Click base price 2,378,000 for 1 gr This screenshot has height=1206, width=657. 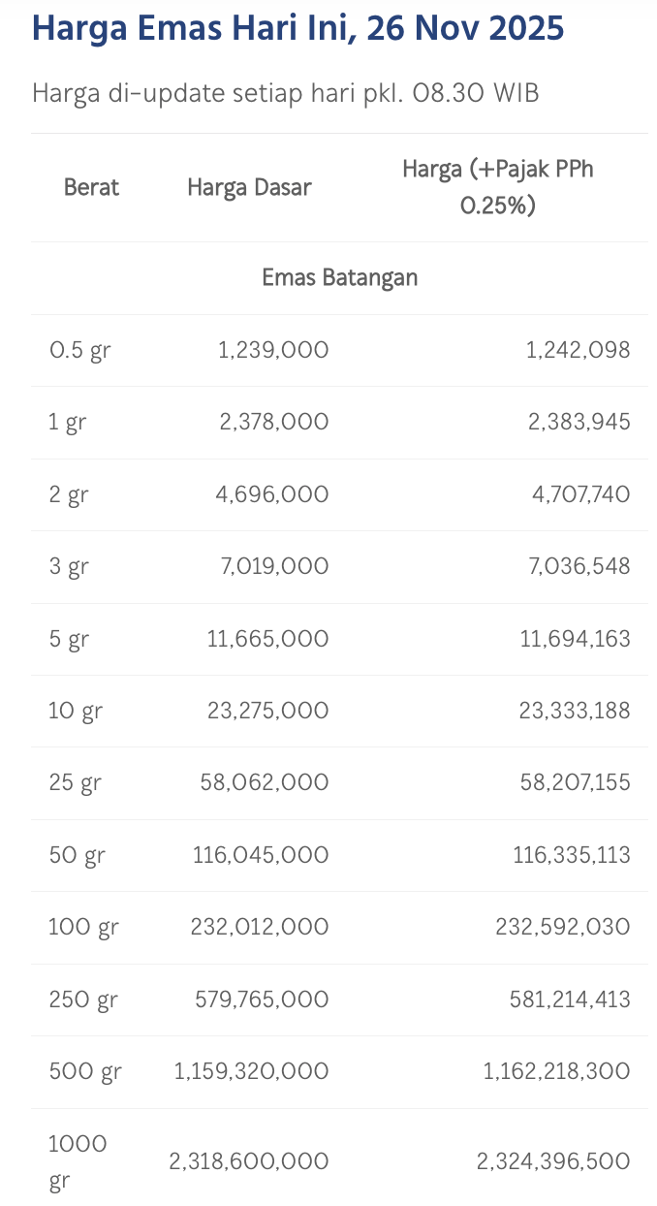tap(274, 422)
